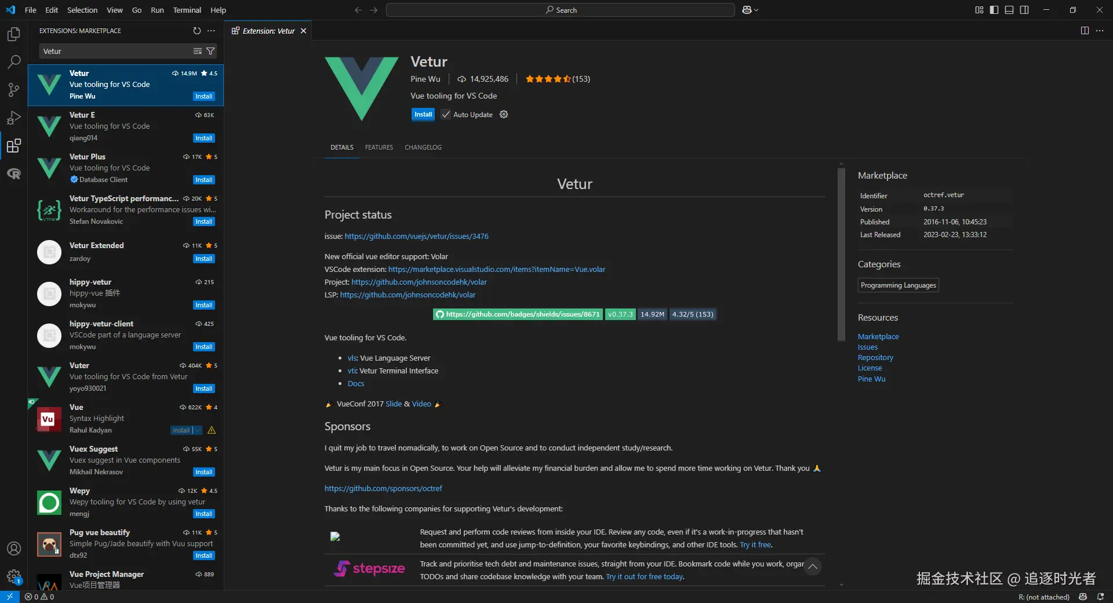Switch to the CHANGELOG tab
The width and height of the screenshot is (1113, 603).
423,147
